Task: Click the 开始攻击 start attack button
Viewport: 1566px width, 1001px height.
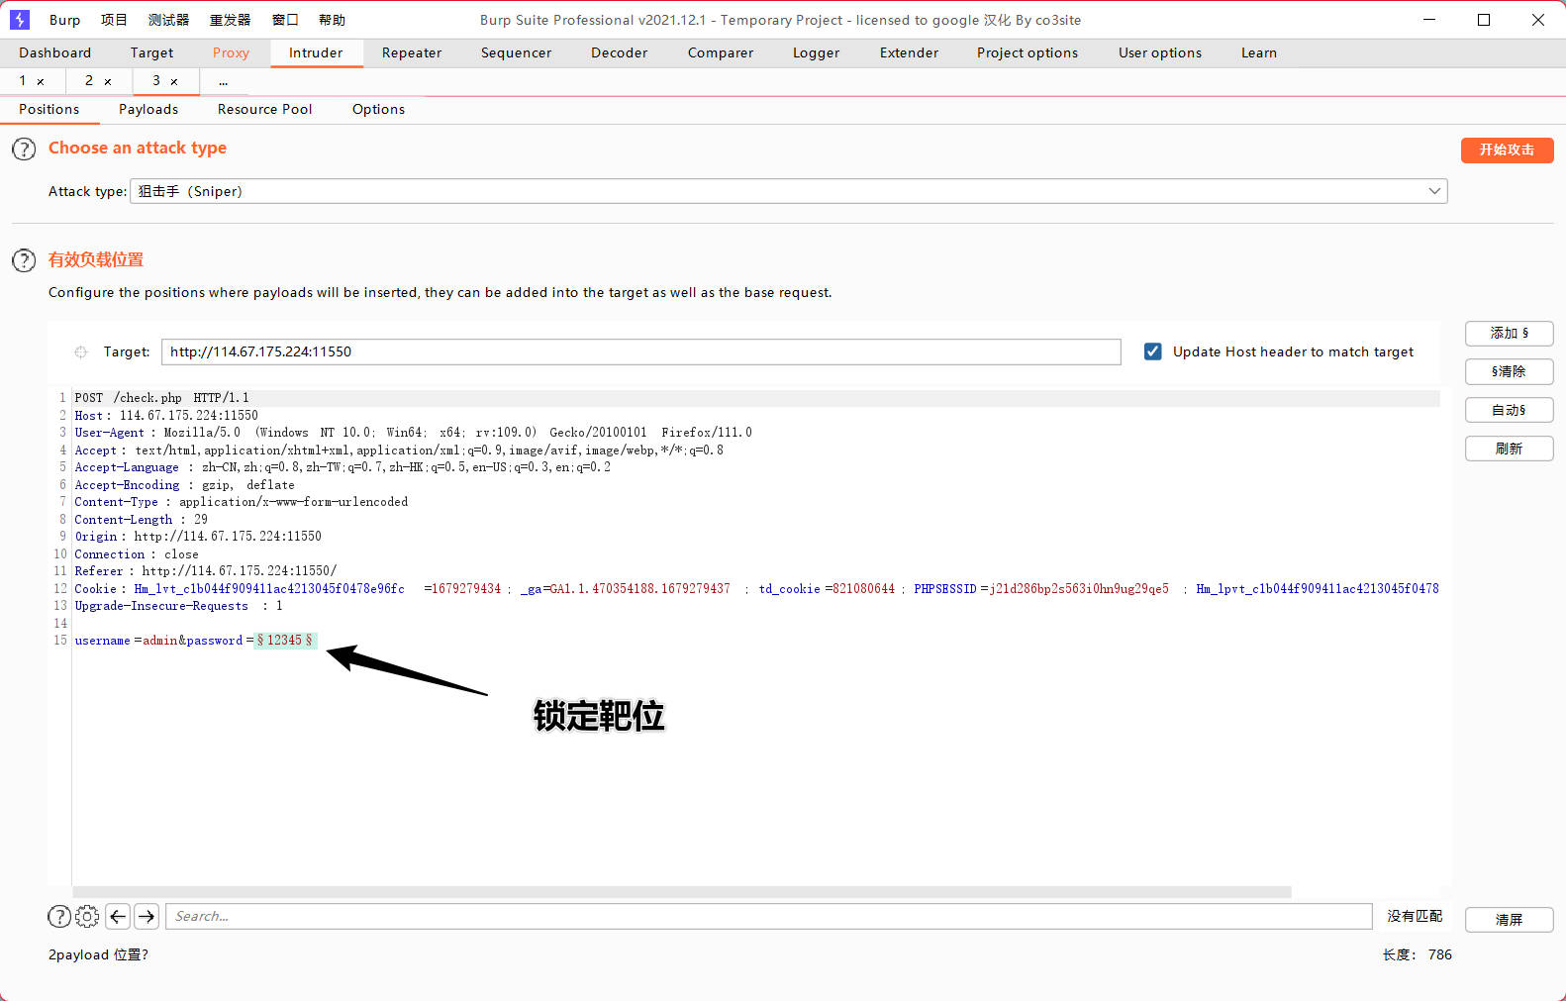Action: [1507, 150]
